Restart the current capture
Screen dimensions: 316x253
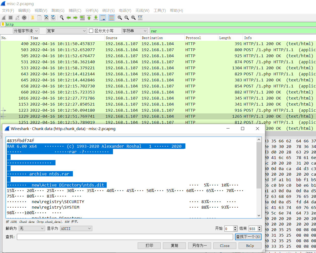pyautogui.click(x=17, y=18)
